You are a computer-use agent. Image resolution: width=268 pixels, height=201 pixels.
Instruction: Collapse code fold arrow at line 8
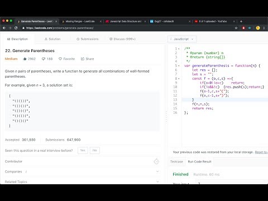pos(179,79)
